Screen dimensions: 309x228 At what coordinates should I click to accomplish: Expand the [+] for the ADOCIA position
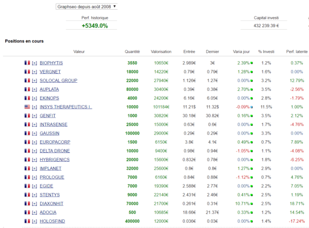tap(35, 213)
